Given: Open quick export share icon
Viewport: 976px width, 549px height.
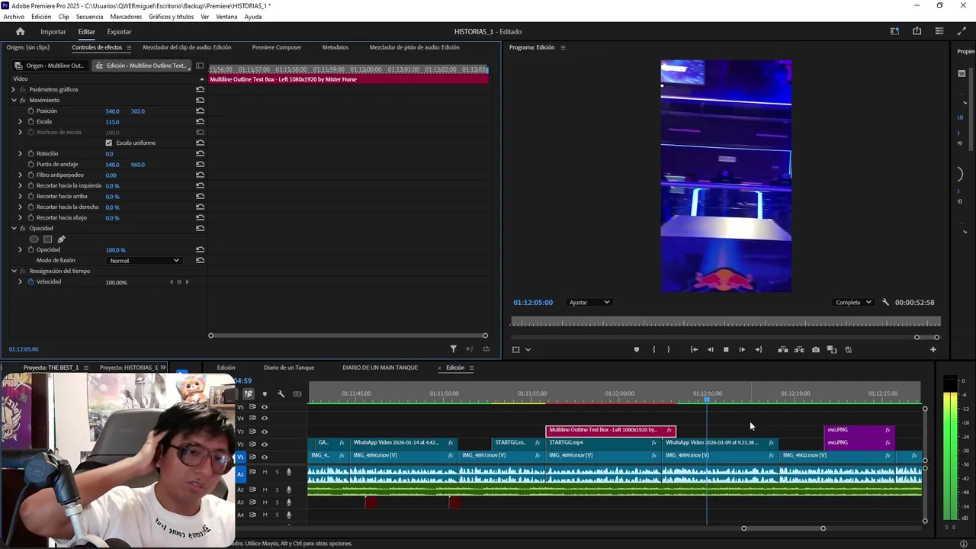Looking at the screenshot, I should (917, 31).
